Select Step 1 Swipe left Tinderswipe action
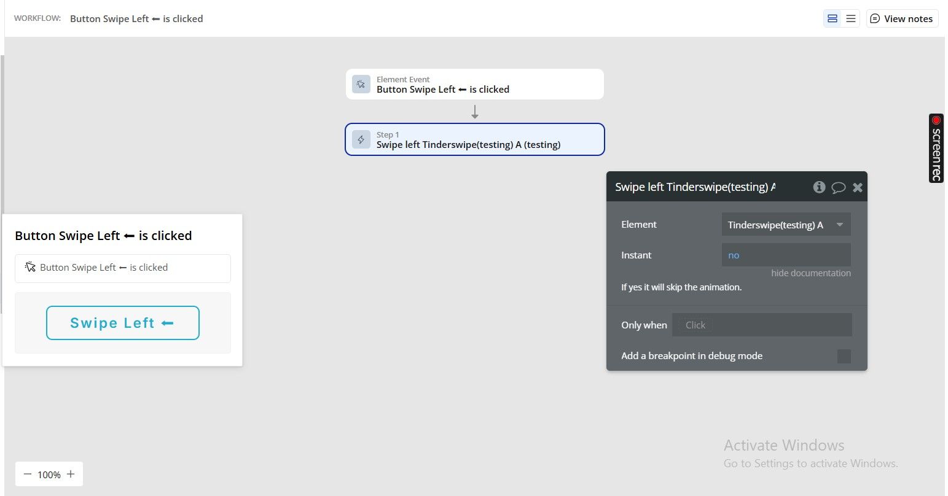 tap(475, 139)
